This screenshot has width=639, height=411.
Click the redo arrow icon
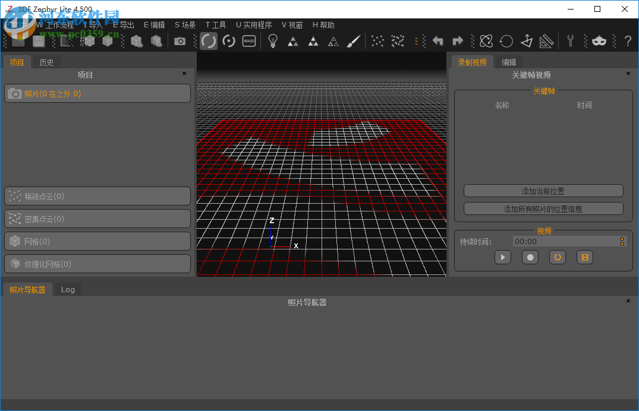click(x=458, y=41)
